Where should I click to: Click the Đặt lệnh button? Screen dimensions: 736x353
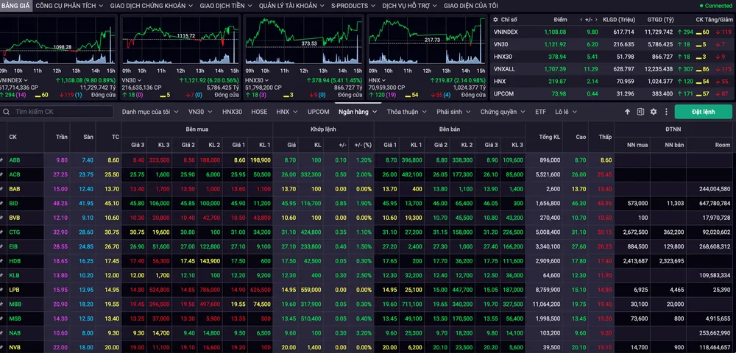click(703, 112)
